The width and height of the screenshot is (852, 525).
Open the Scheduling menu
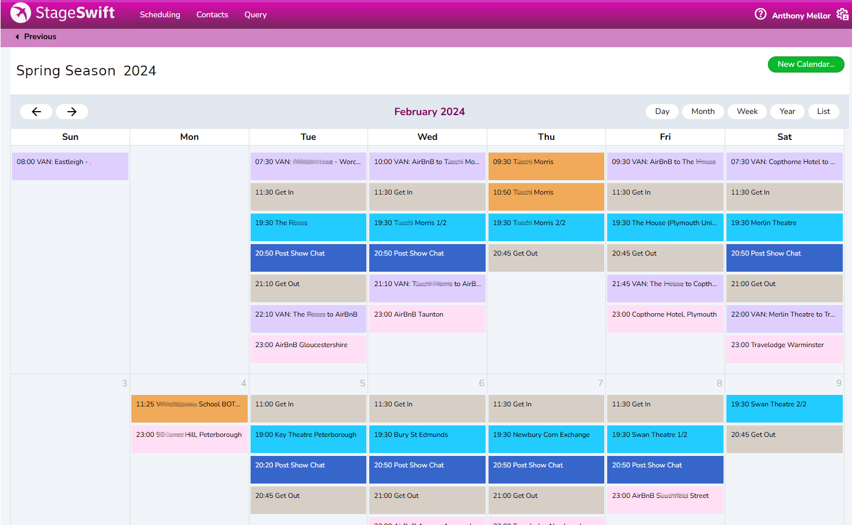pyautogui.click(x=160, y=15)
